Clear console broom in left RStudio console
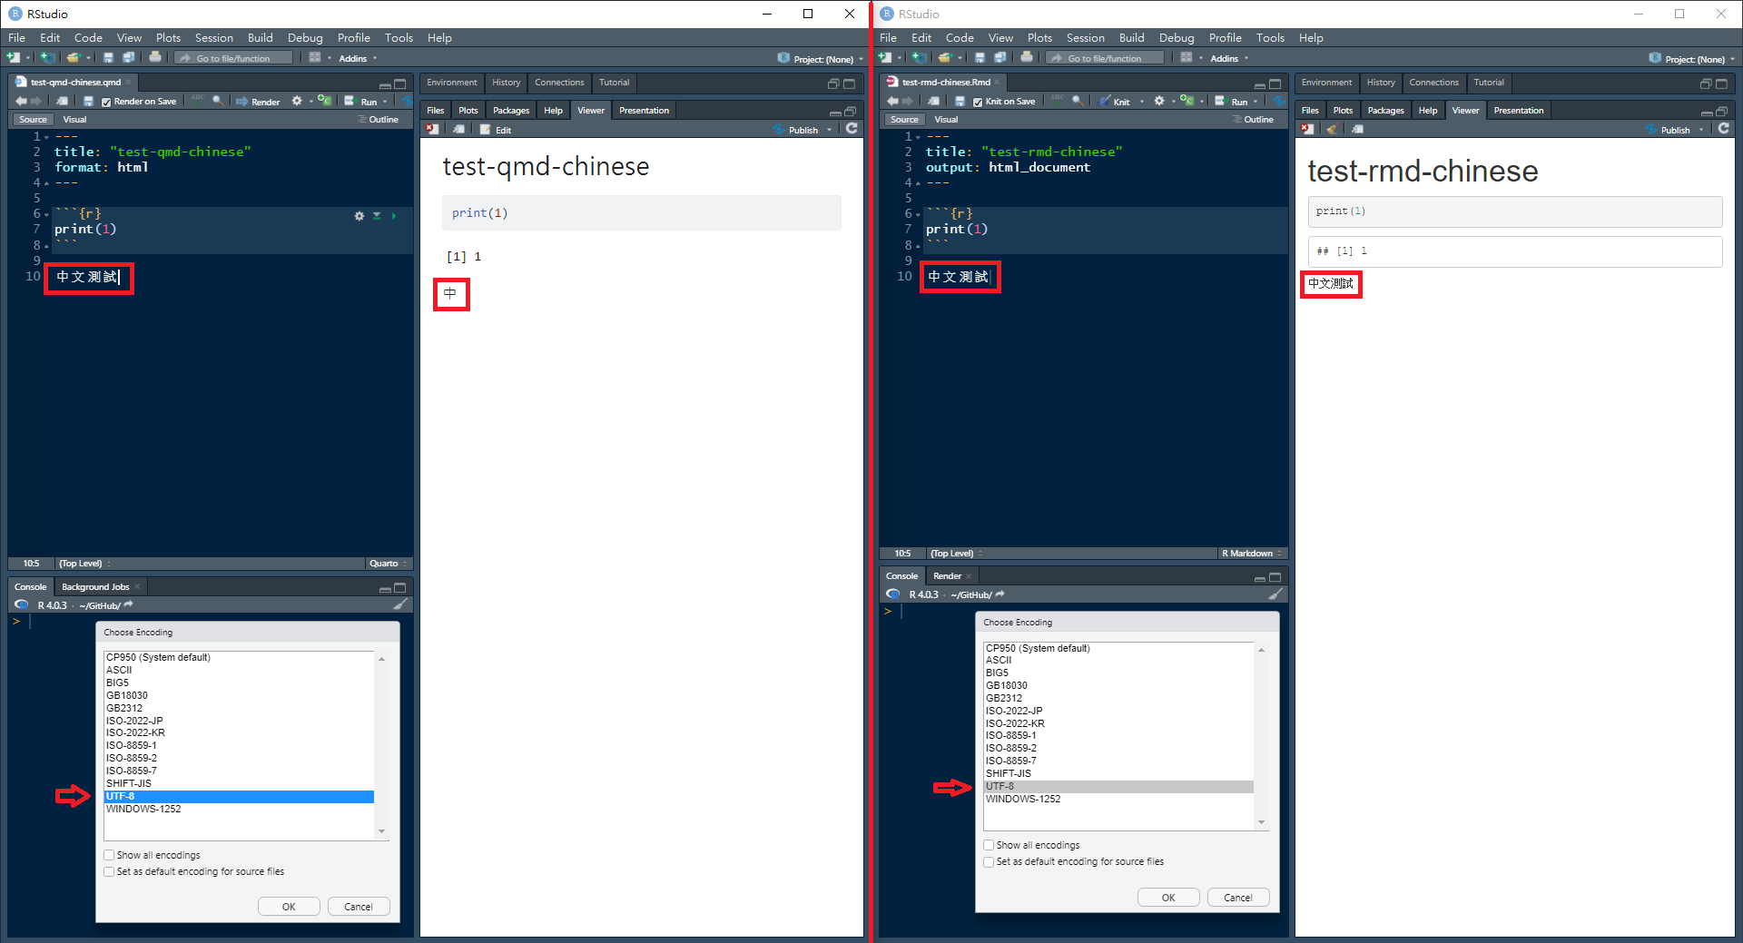 [400, 604]
